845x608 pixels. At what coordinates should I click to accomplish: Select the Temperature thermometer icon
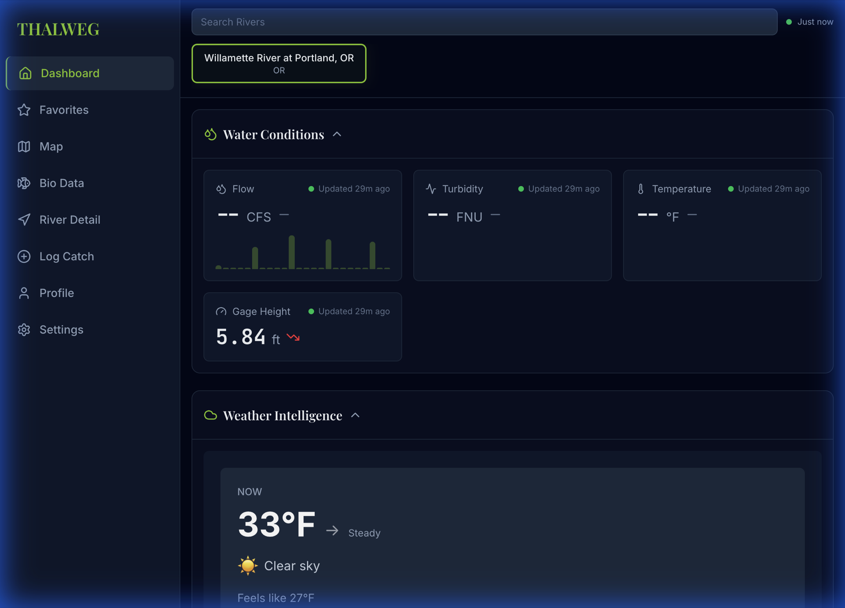(641, 189)
